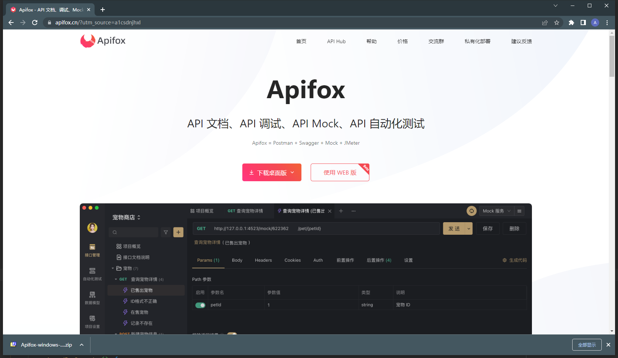Open a new browser tab with the plus button
618x358 pixels.
click(x=103, y=10)
